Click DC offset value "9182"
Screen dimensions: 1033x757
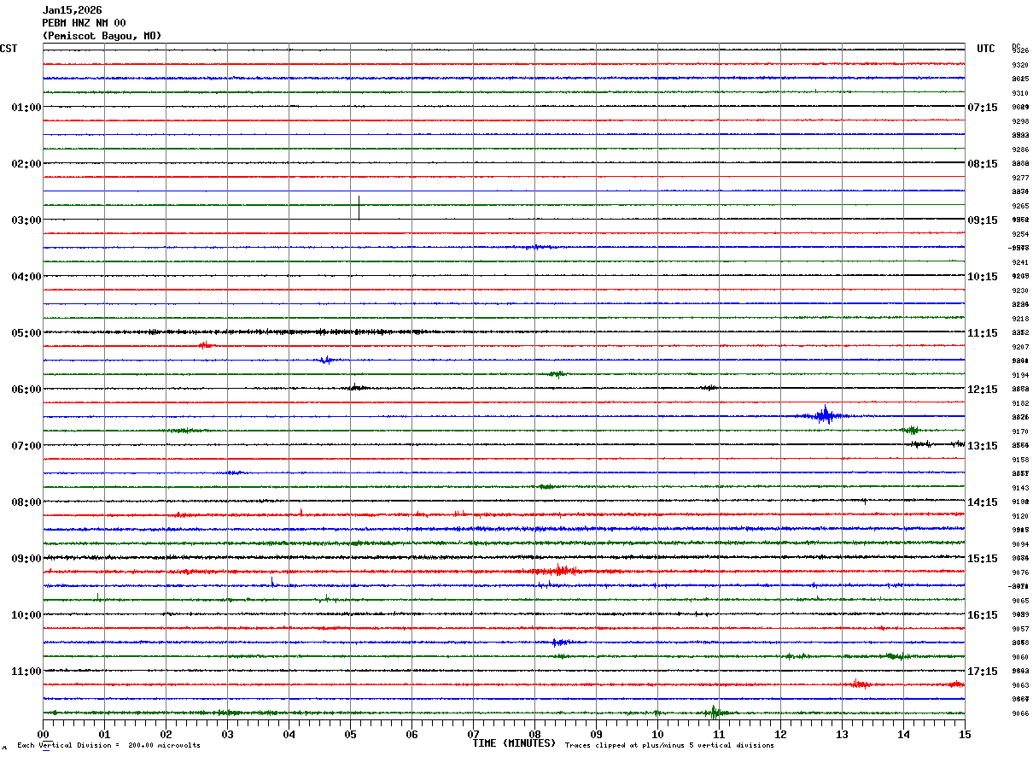click(x=1020, y=403)
